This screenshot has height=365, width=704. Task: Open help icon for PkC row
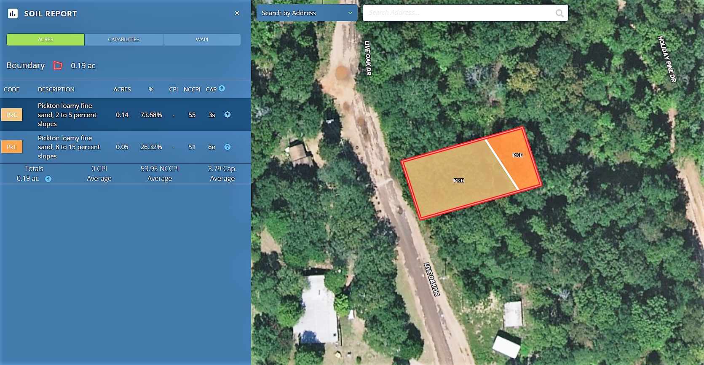click(228, 115)
